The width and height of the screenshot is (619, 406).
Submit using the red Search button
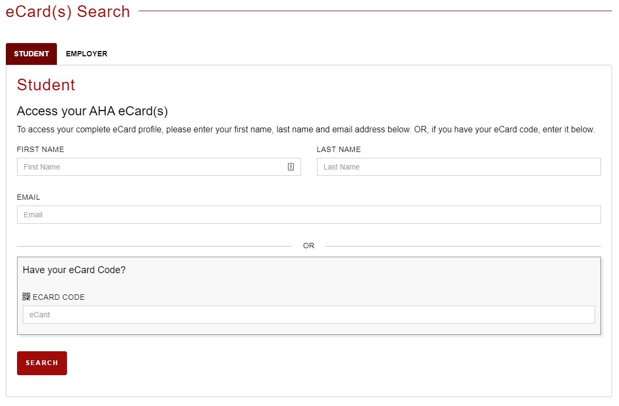tap(42, 363)
